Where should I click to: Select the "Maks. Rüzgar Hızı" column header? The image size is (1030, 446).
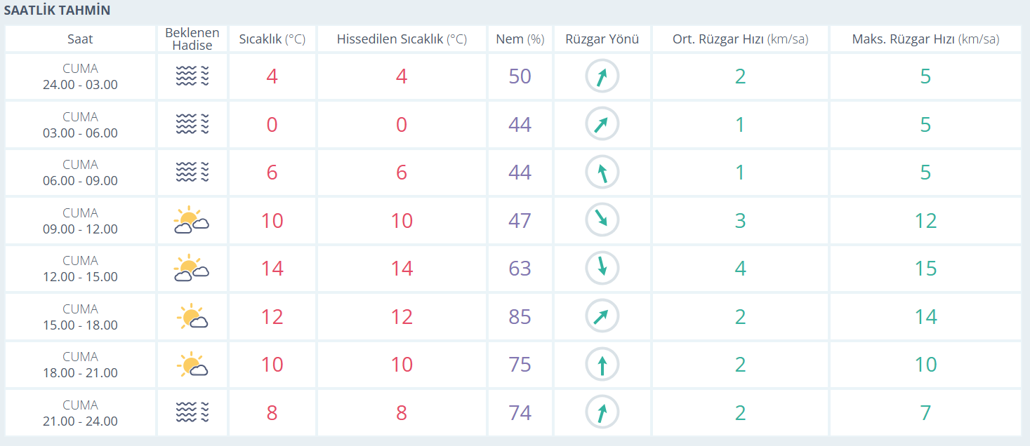coord(925,39)
